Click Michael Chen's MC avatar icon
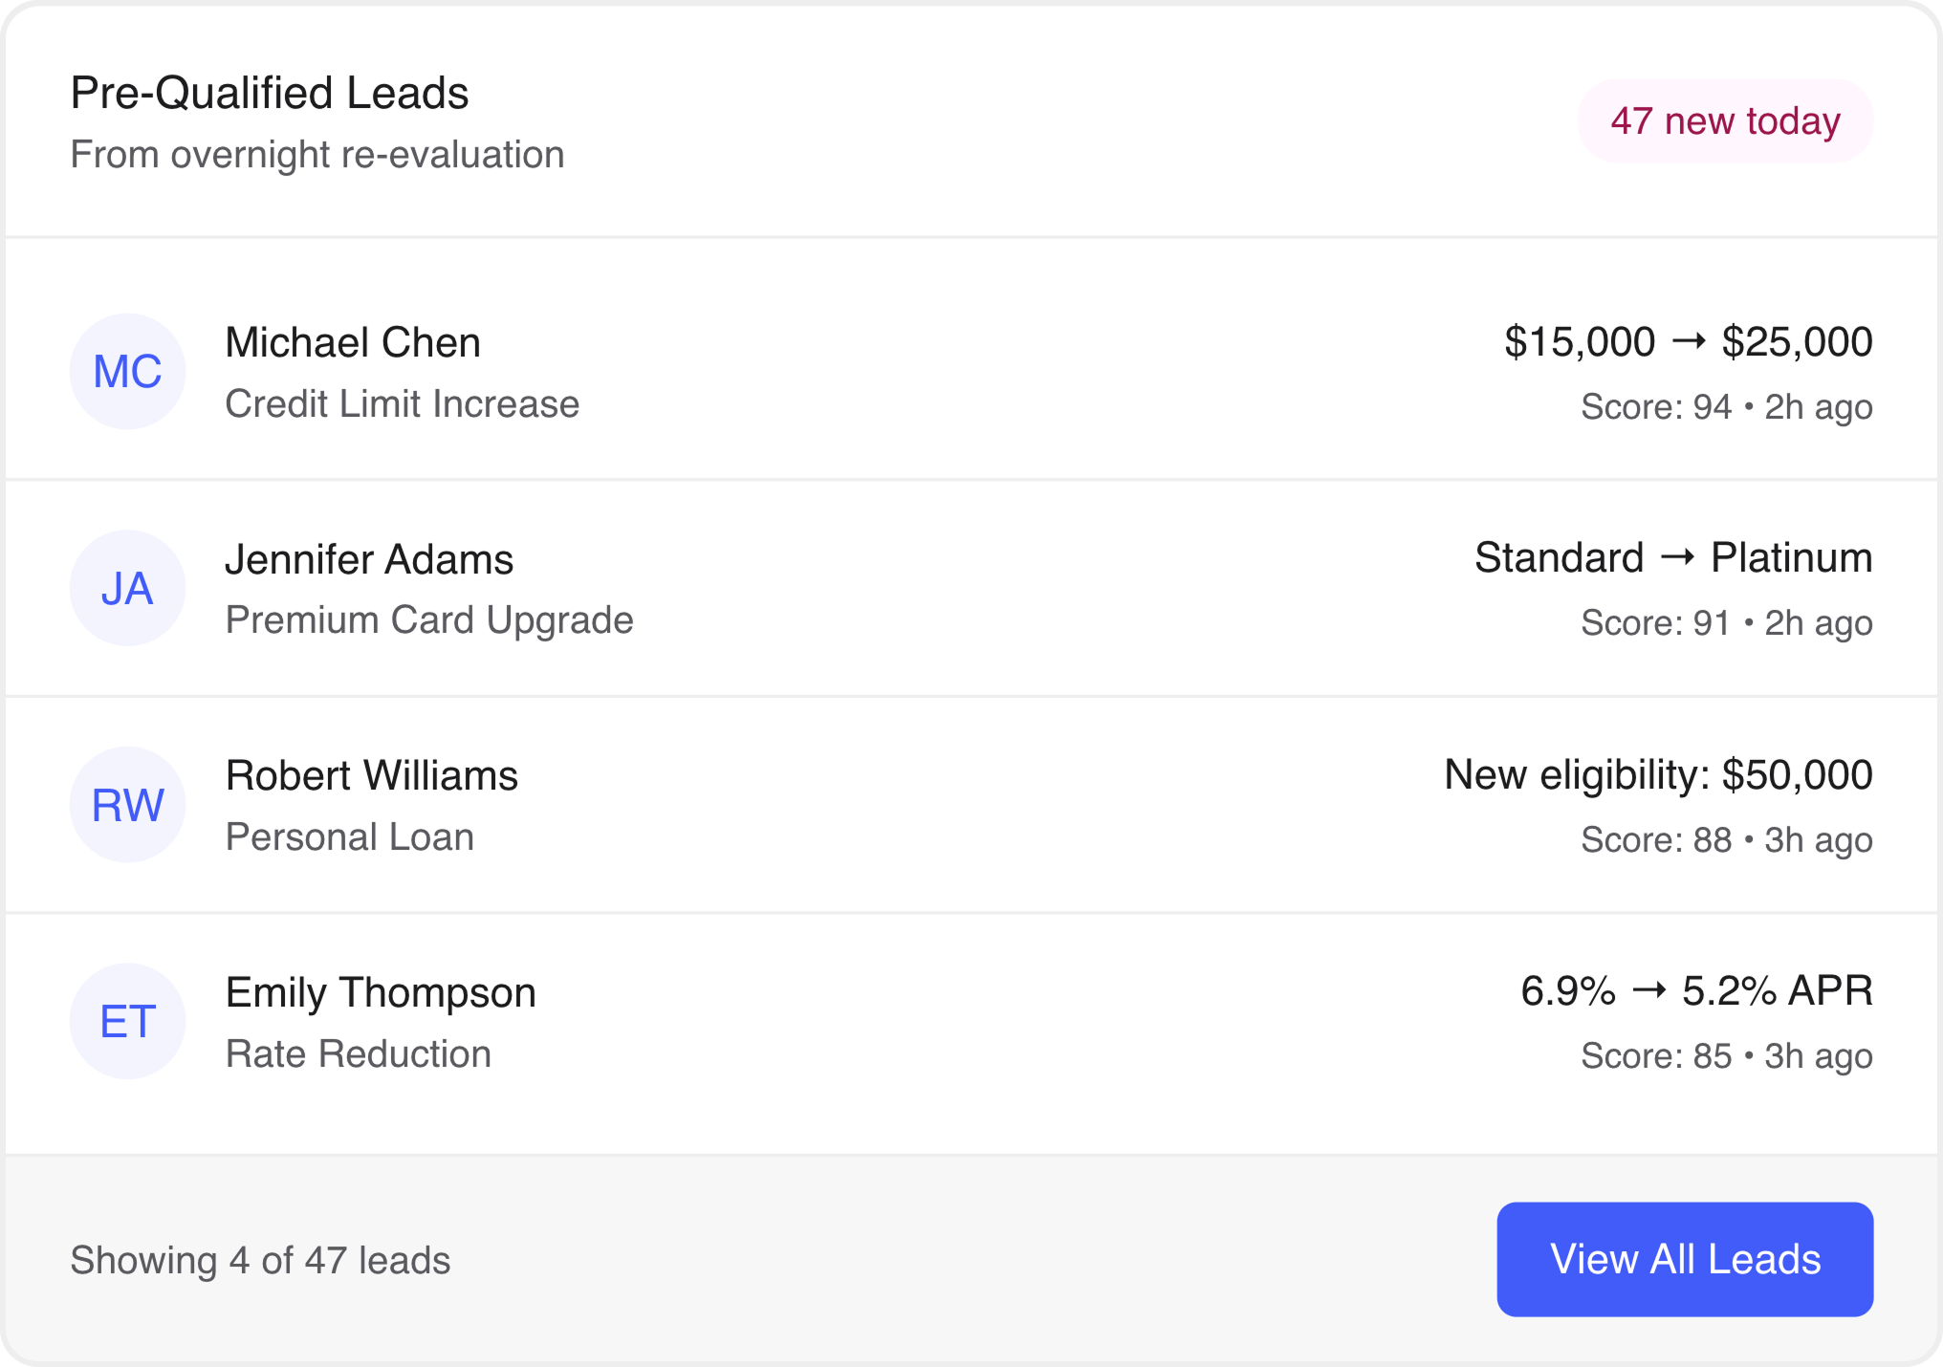 tap(127, 371)
